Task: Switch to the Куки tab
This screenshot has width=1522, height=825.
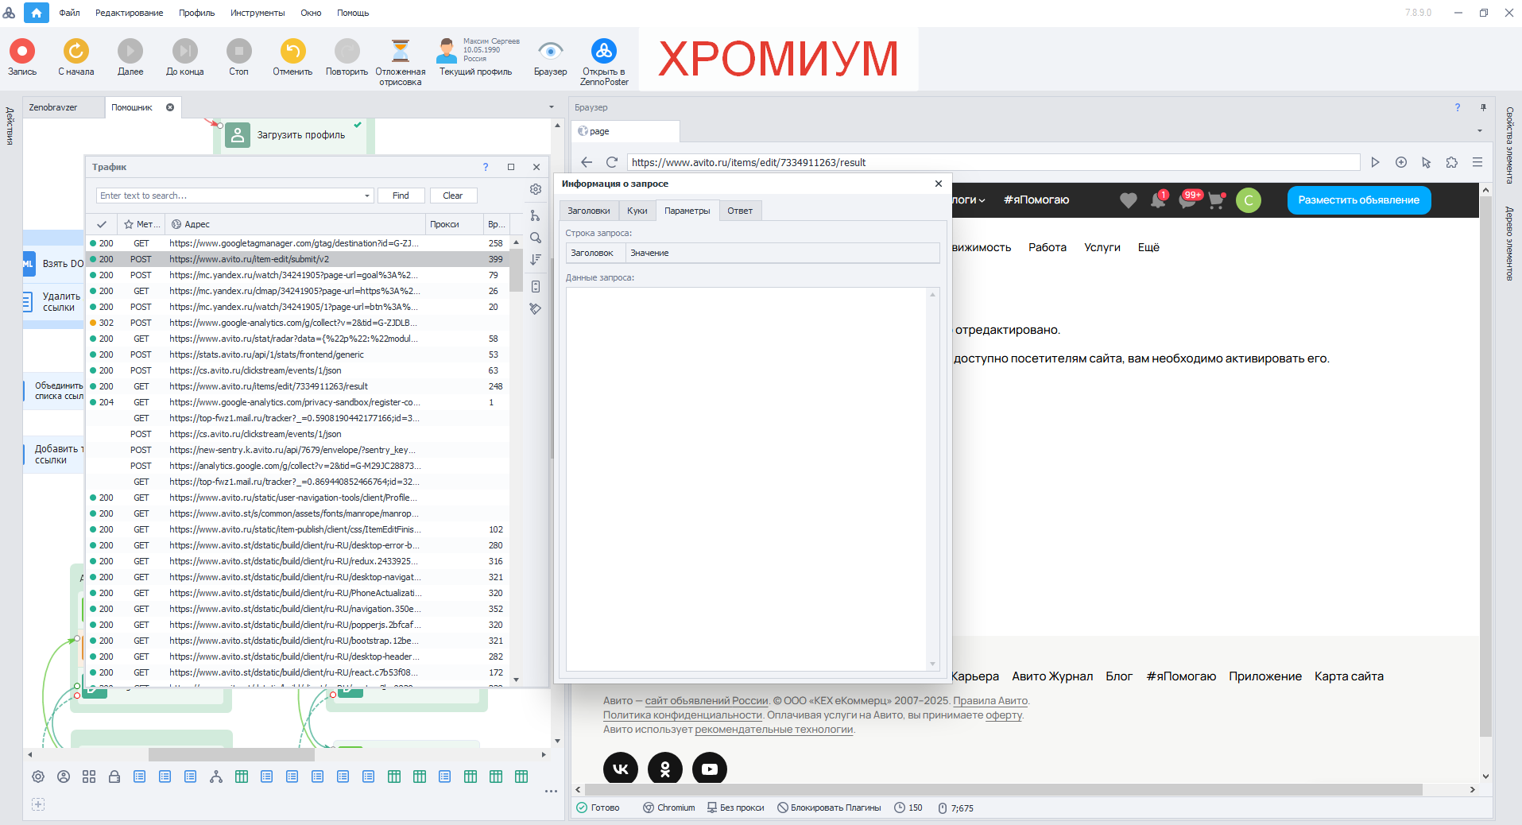Action: pos(637,211)
